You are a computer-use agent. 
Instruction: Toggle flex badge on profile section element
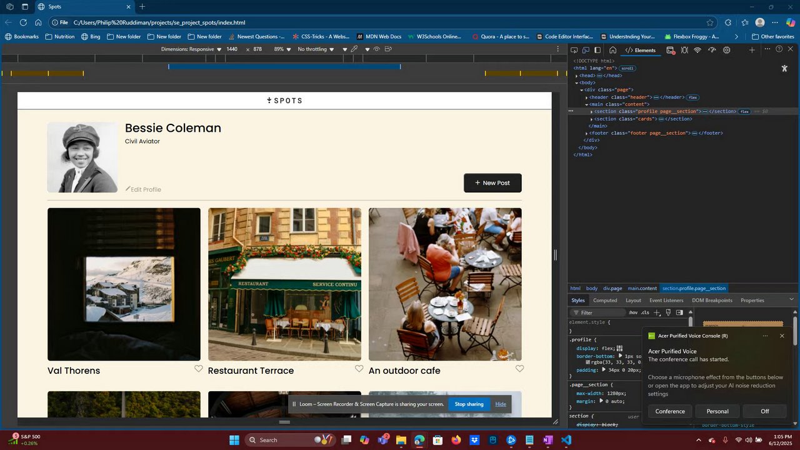tap(744, 111)
